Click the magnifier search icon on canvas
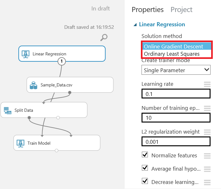This screenshot has width=221, height=189. pos(104,37)
